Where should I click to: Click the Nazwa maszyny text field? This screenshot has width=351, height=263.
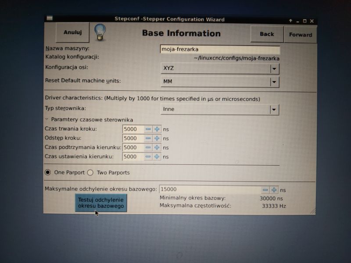pyautogui.click(x=220, y=50)
